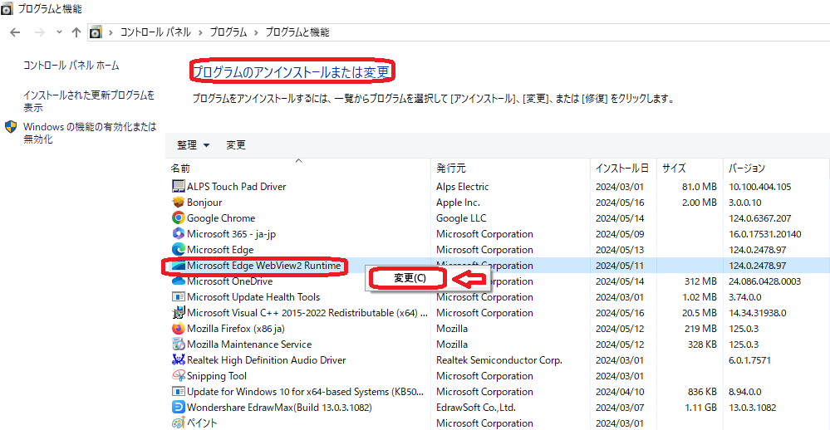830x430 pixels.
Task: Click install date 2024/04/10
Action: click(620, 391)
